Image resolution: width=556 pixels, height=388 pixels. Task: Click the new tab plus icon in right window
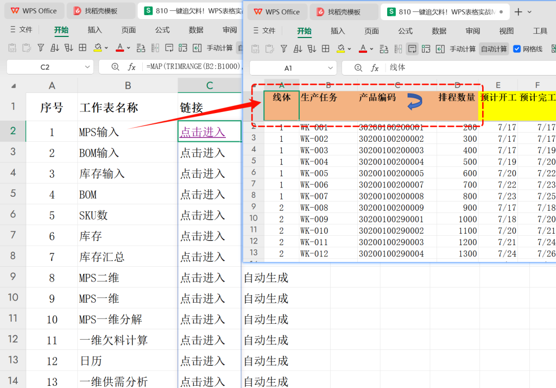coord(518,12)
